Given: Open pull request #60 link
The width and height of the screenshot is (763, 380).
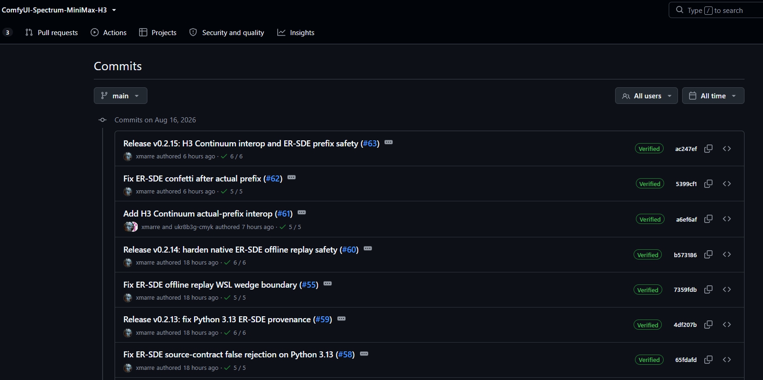Looking at the screenshot, I should pyautogui.click(x=349, y=250).
